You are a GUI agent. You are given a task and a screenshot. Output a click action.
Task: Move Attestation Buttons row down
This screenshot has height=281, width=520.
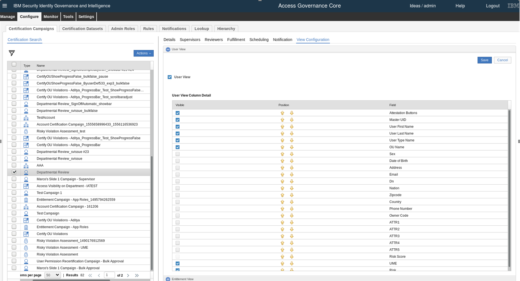(292, 113)
